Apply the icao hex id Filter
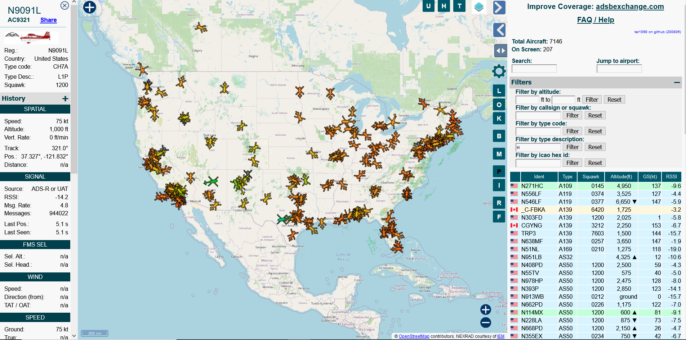 (x=573, y=163)
